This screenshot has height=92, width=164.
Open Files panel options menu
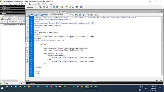click(24, 14)
